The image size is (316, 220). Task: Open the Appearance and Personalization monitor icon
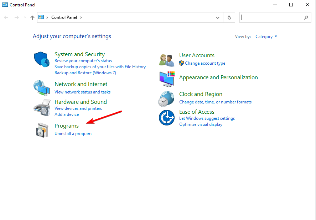pyautogui.click(x=167, y=79)
